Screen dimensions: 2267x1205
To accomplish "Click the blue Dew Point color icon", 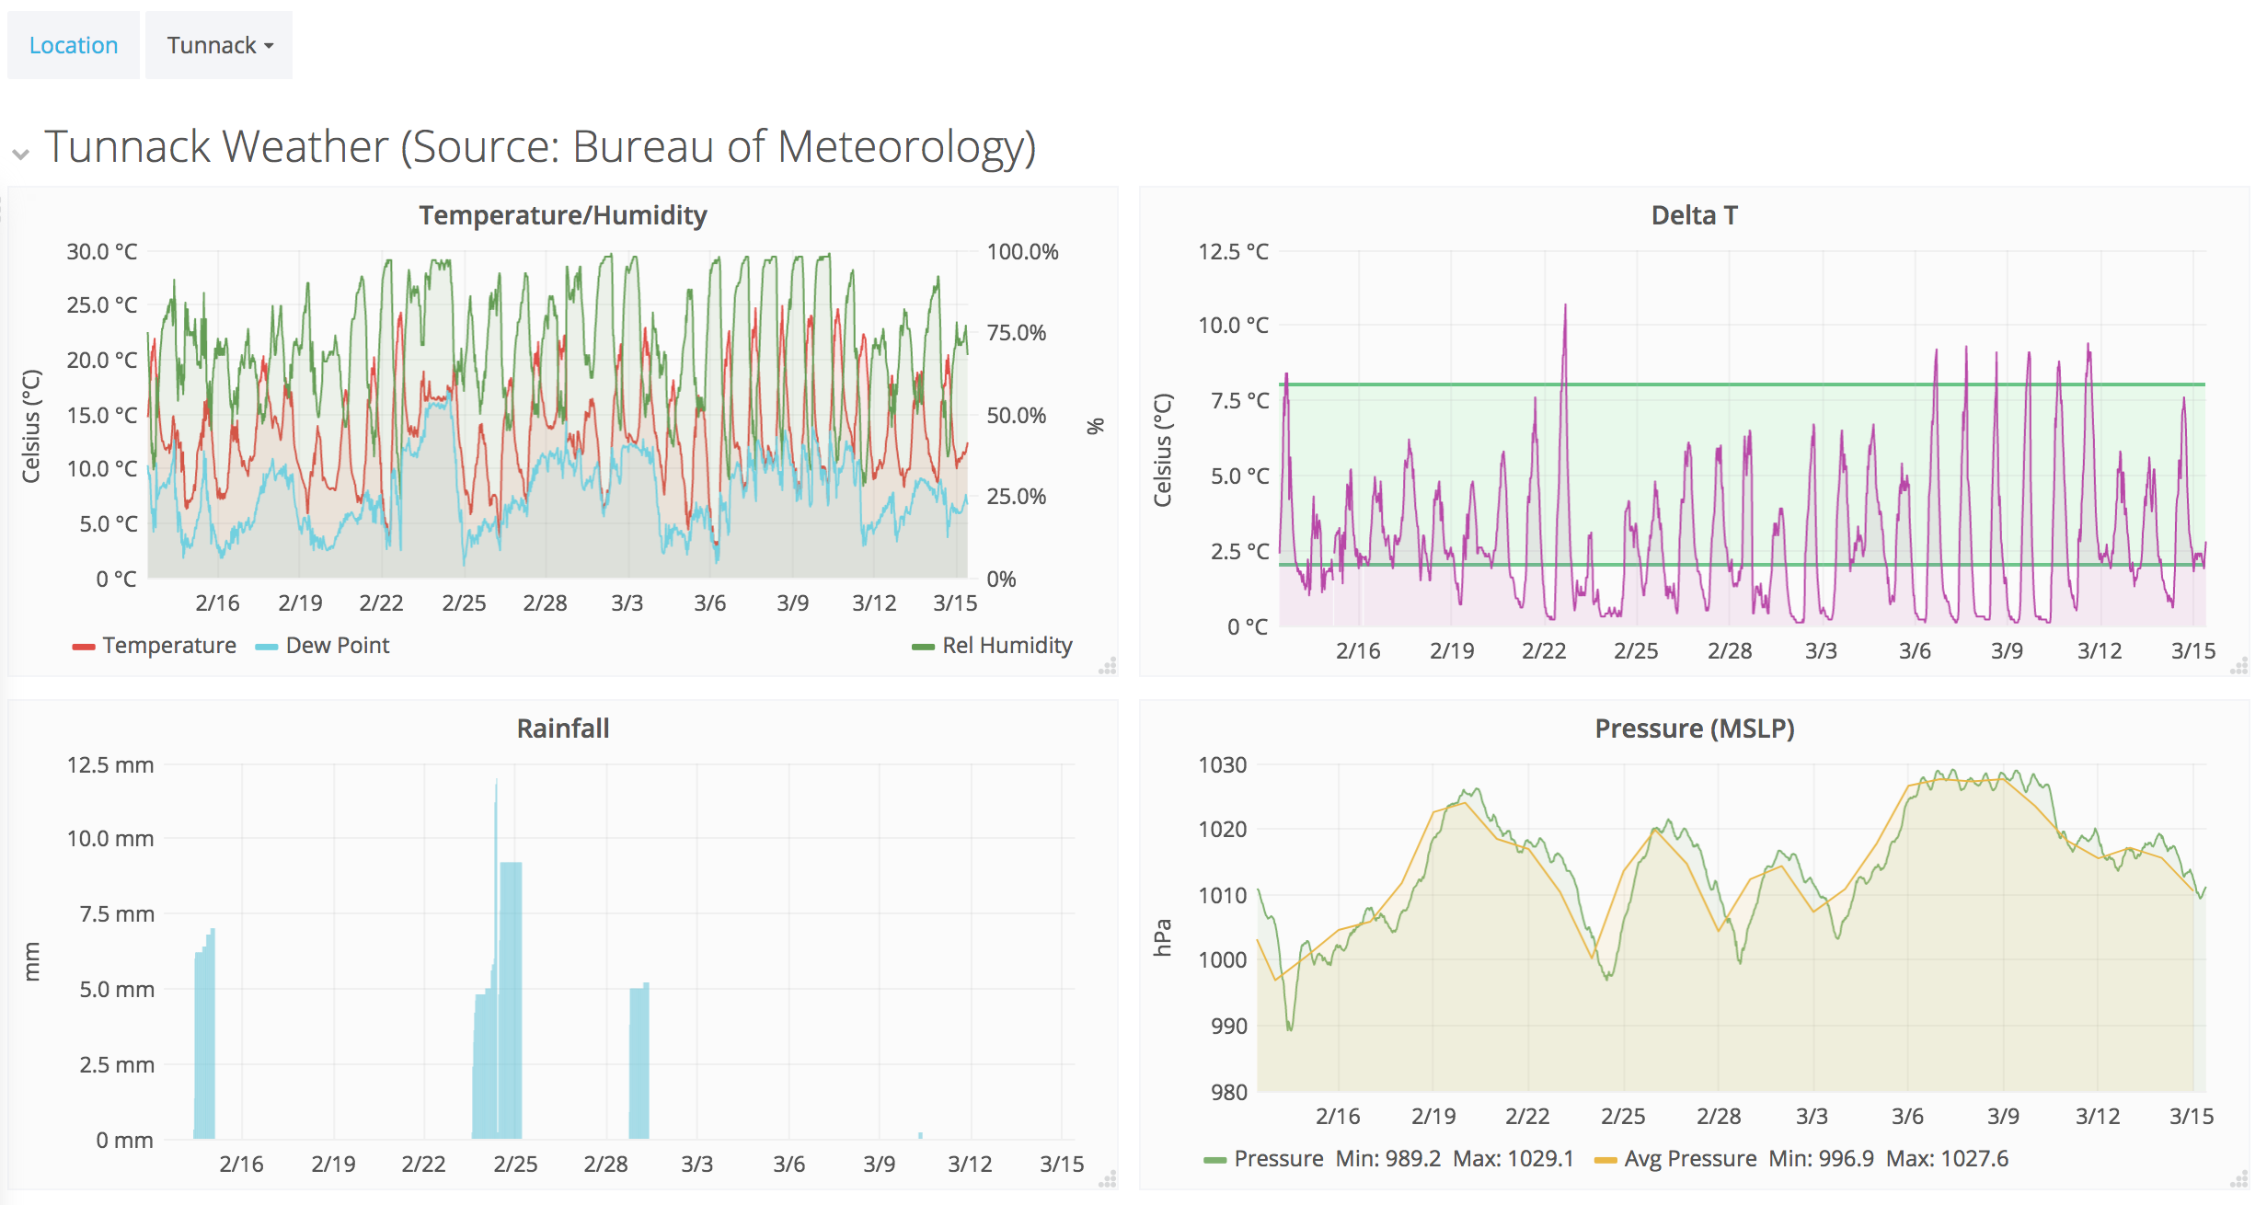I will pos(267,647).
